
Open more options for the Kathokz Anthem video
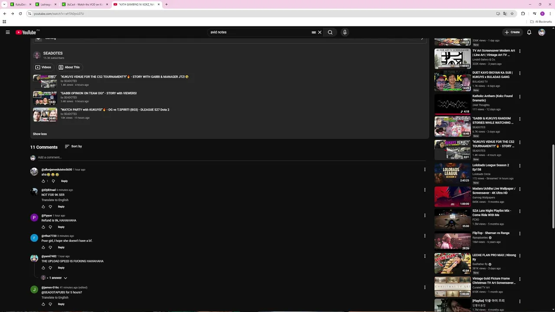pos(519,97)
